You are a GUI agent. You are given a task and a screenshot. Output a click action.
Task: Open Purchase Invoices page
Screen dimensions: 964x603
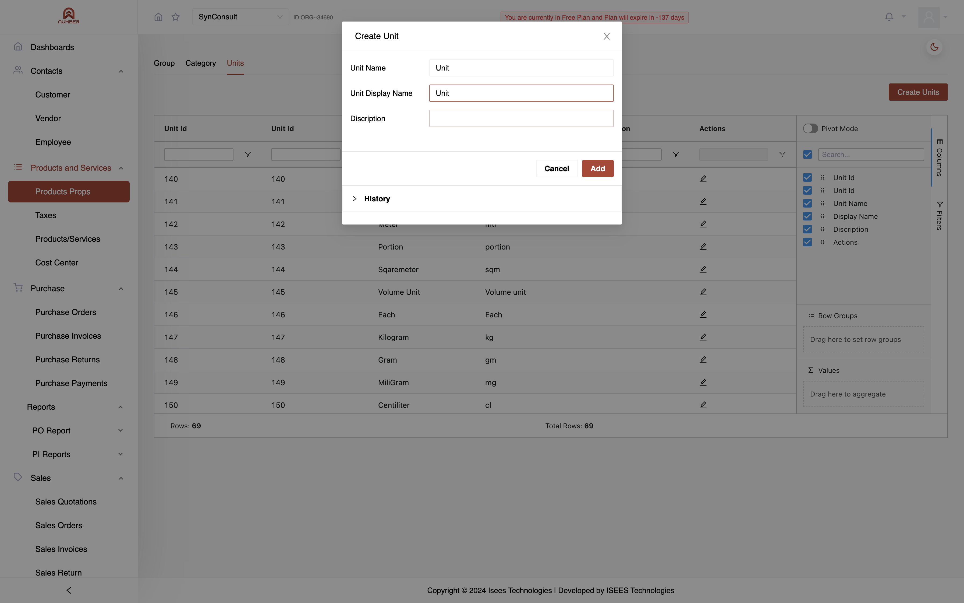click(x=68, y=336)
